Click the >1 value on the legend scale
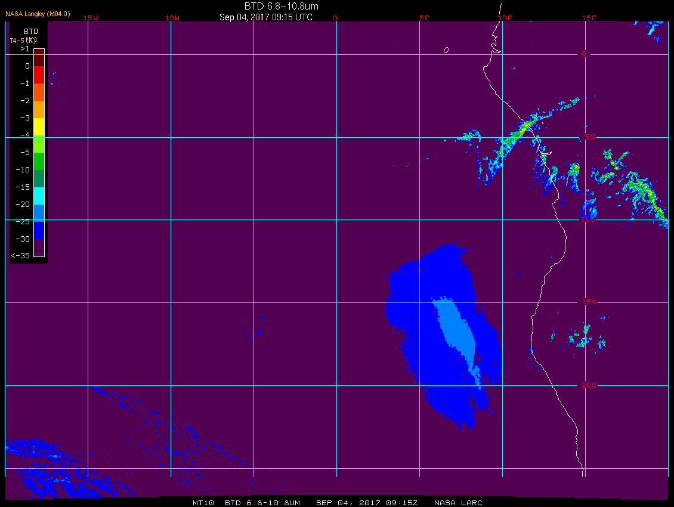This screenshot has width=674, height=507. (x=25, y=49)
